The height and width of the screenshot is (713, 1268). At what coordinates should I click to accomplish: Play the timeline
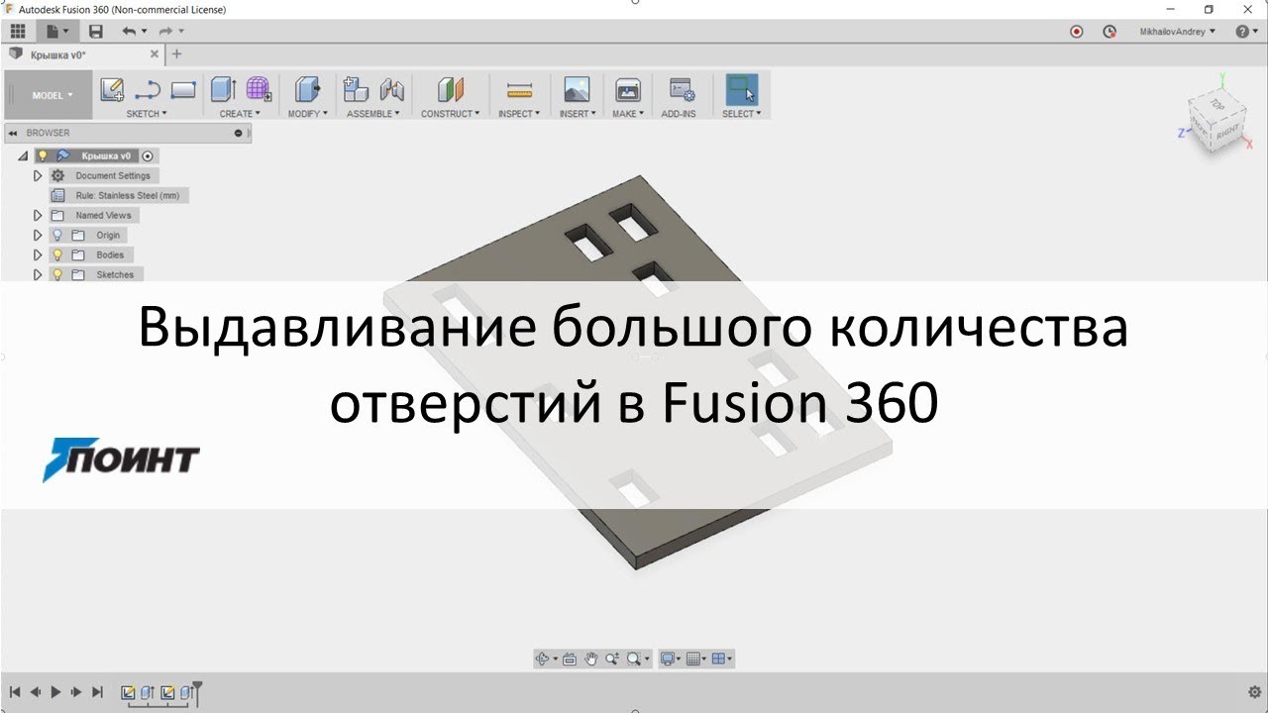[55, 692]
